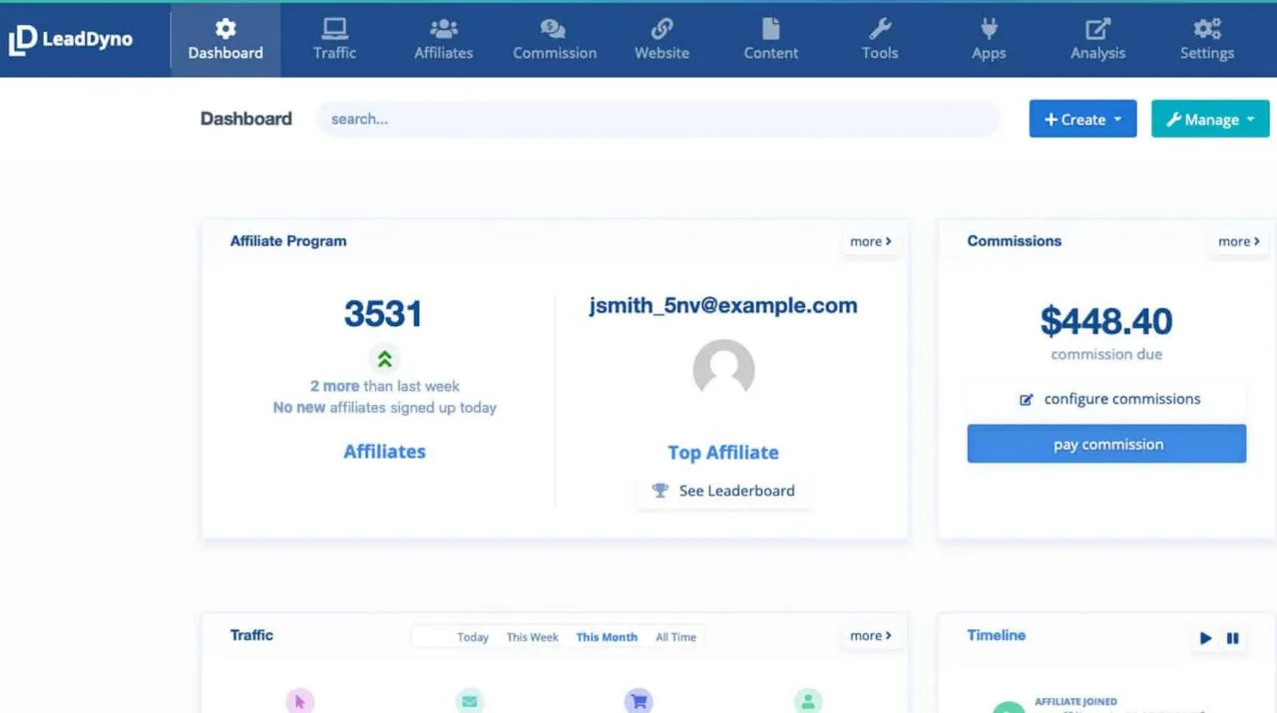Focus the dashboard search field
Screen dimensions: 1277x713
click(x=658, y=119)
